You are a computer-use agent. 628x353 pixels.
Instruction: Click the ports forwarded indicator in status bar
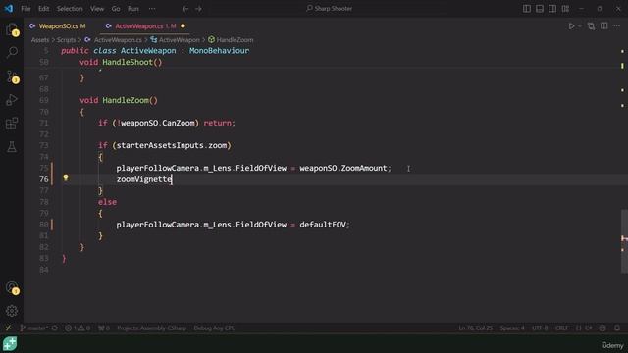(104, 328)
